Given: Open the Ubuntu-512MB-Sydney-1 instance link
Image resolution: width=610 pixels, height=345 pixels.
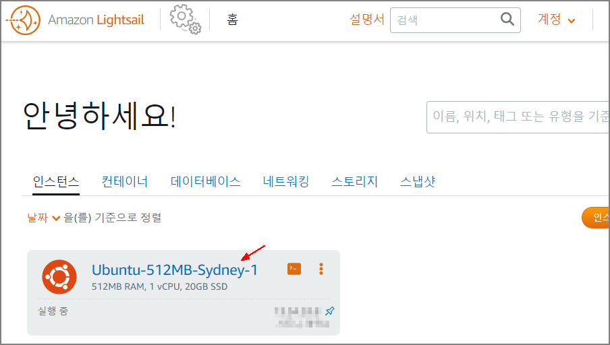Looking at the screenshot, I should (175, 270).
